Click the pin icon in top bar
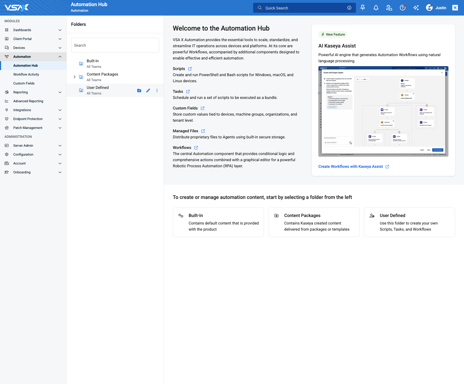 click(363, 8)
